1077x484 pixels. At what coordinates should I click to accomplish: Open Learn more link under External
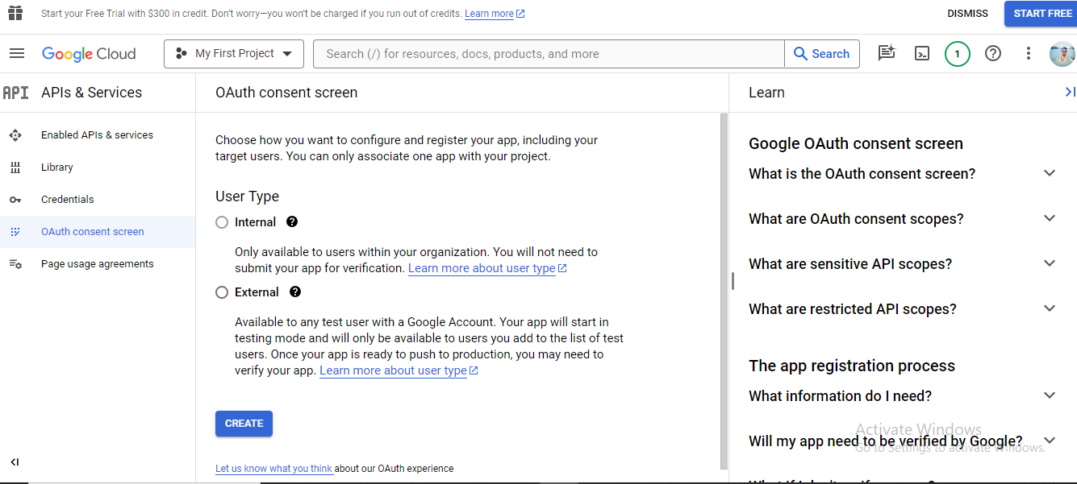[399, 370]
